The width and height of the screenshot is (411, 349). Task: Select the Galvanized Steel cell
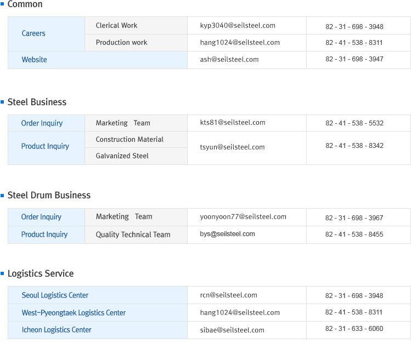point(122,156)
